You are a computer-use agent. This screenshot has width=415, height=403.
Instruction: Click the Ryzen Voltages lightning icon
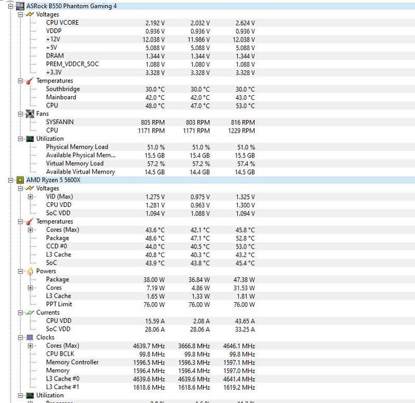(x=30, y=189)
